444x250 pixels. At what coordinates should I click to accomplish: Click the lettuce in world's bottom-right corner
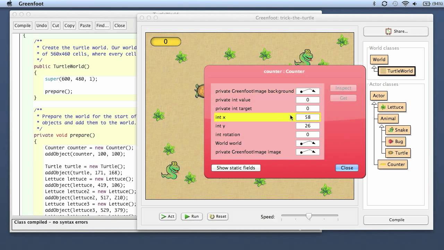(326, 190)
